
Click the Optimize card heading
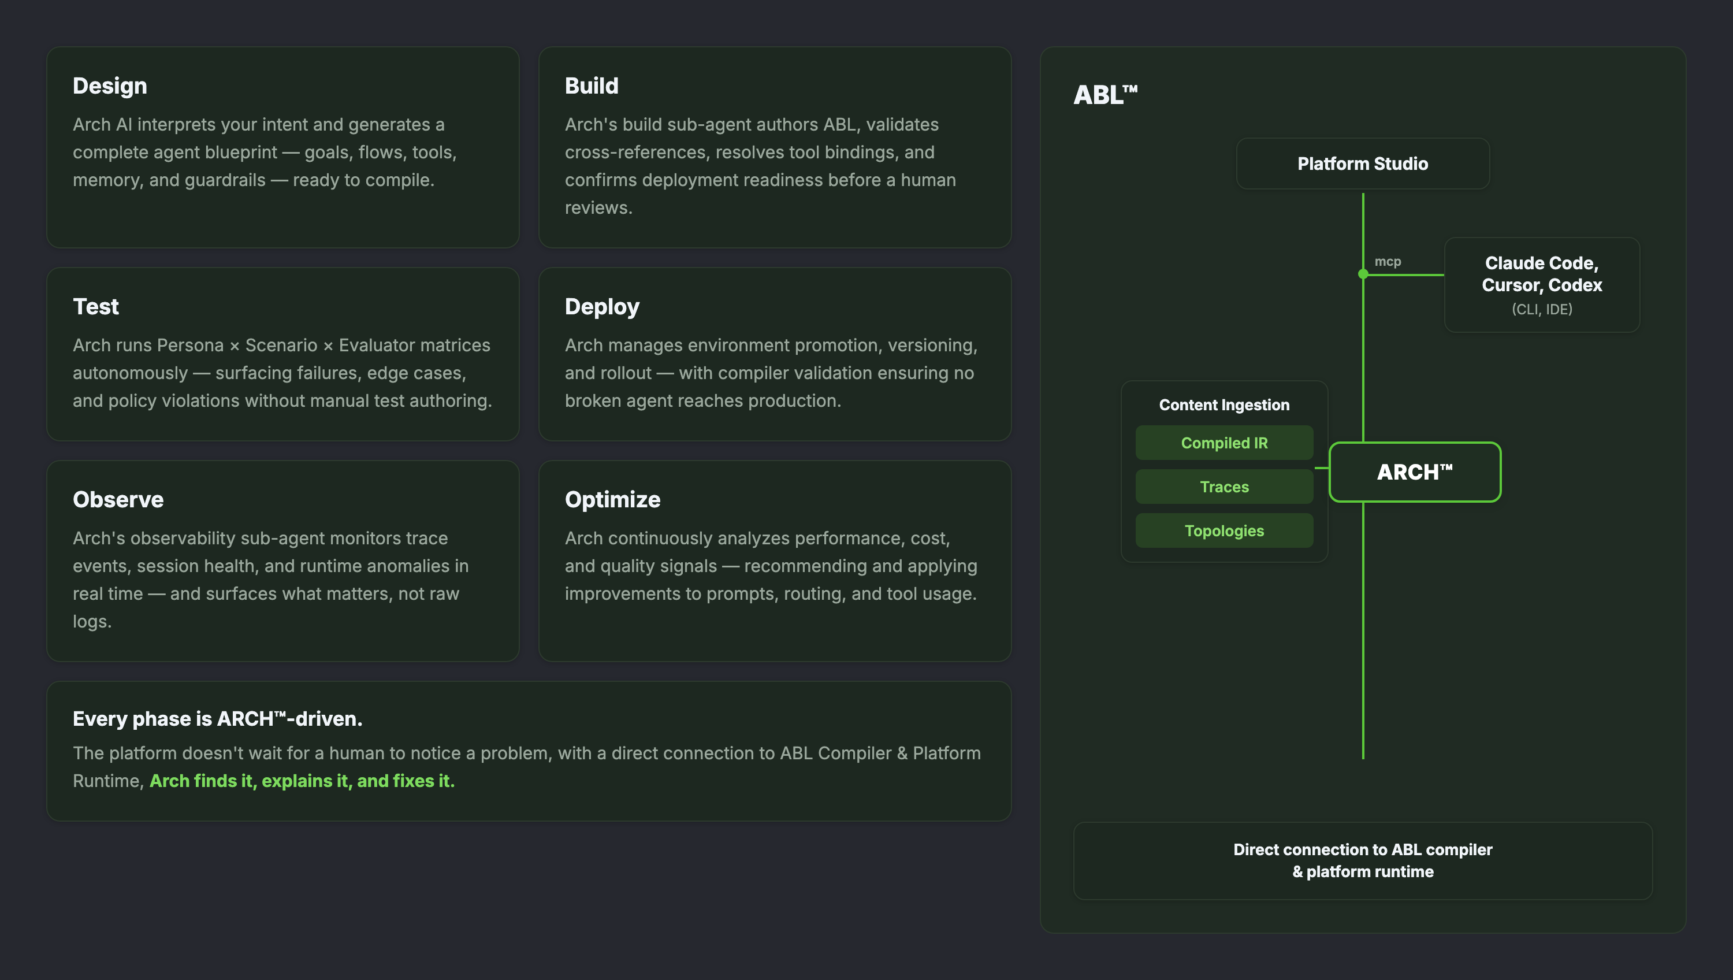pyautogui.click(x=612, y=499)
